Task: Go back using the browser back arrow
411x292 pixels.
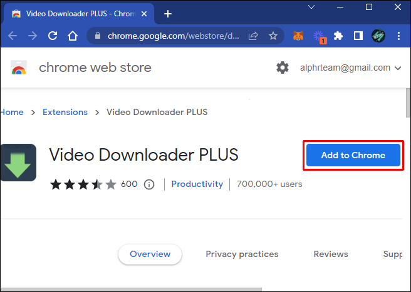Action: click(x=13, y=36)
